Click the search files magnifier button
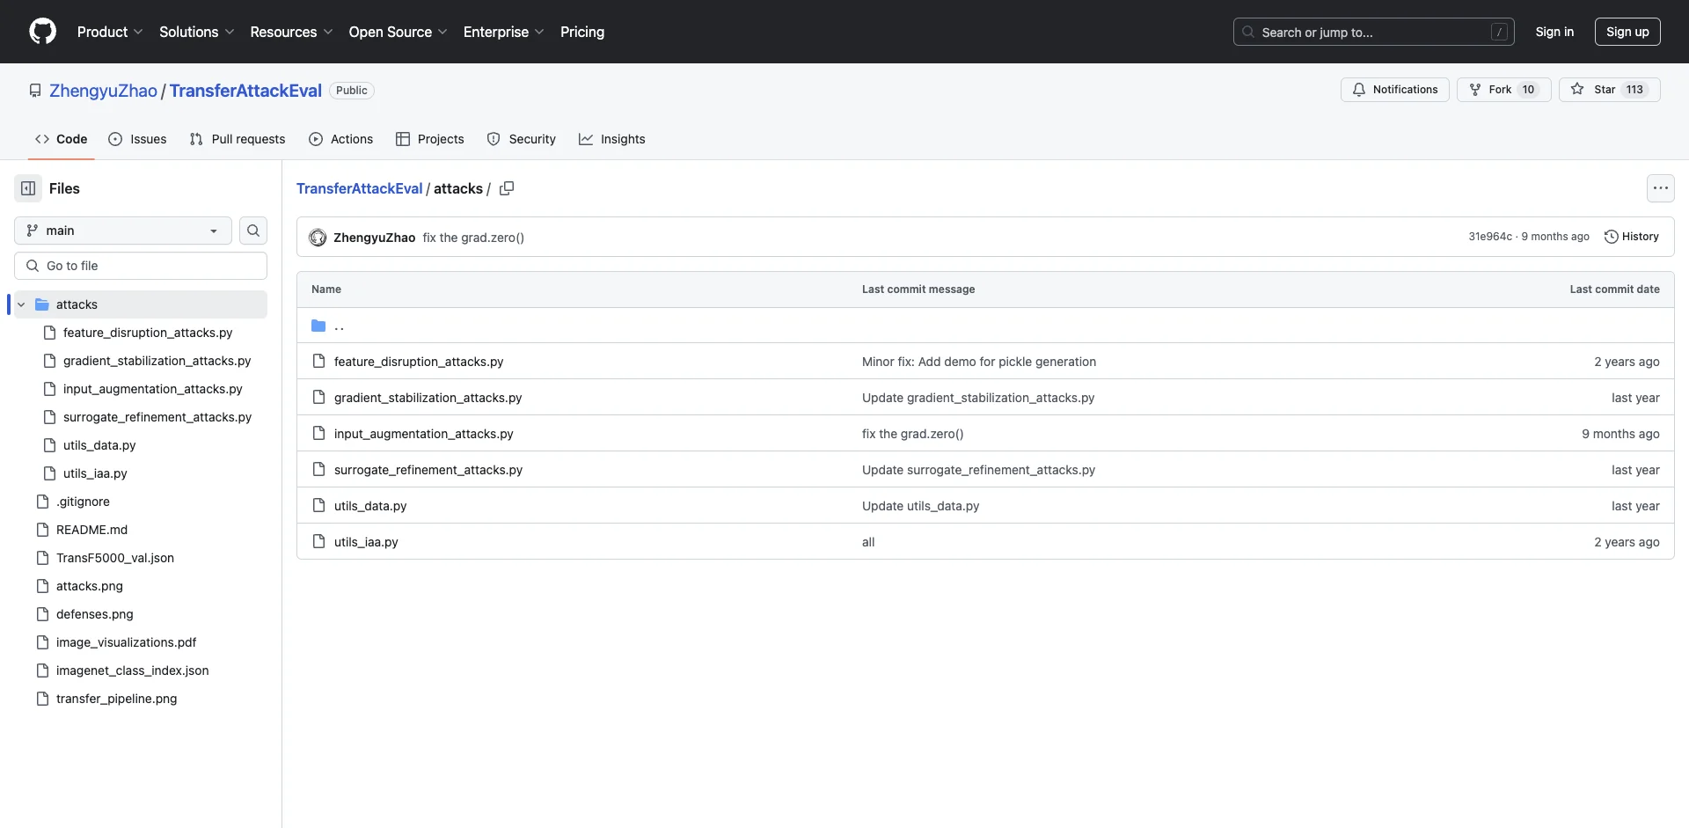This screenshot has height=828, width=1689. [x=253, y=231]
